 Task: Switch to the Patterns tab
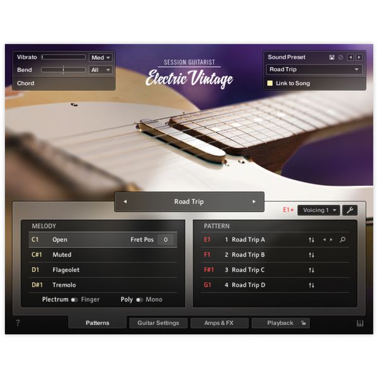coord(98,323)
